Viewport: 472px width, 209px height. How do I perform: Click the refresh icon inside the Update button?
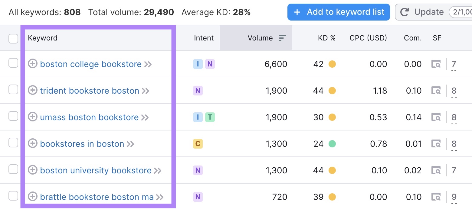[x=405, y=12]
